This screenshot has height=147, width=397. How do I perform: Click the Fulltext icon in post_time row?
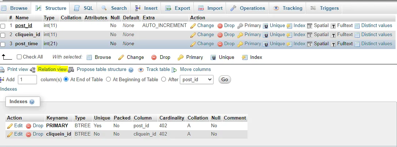click(333, 44)
